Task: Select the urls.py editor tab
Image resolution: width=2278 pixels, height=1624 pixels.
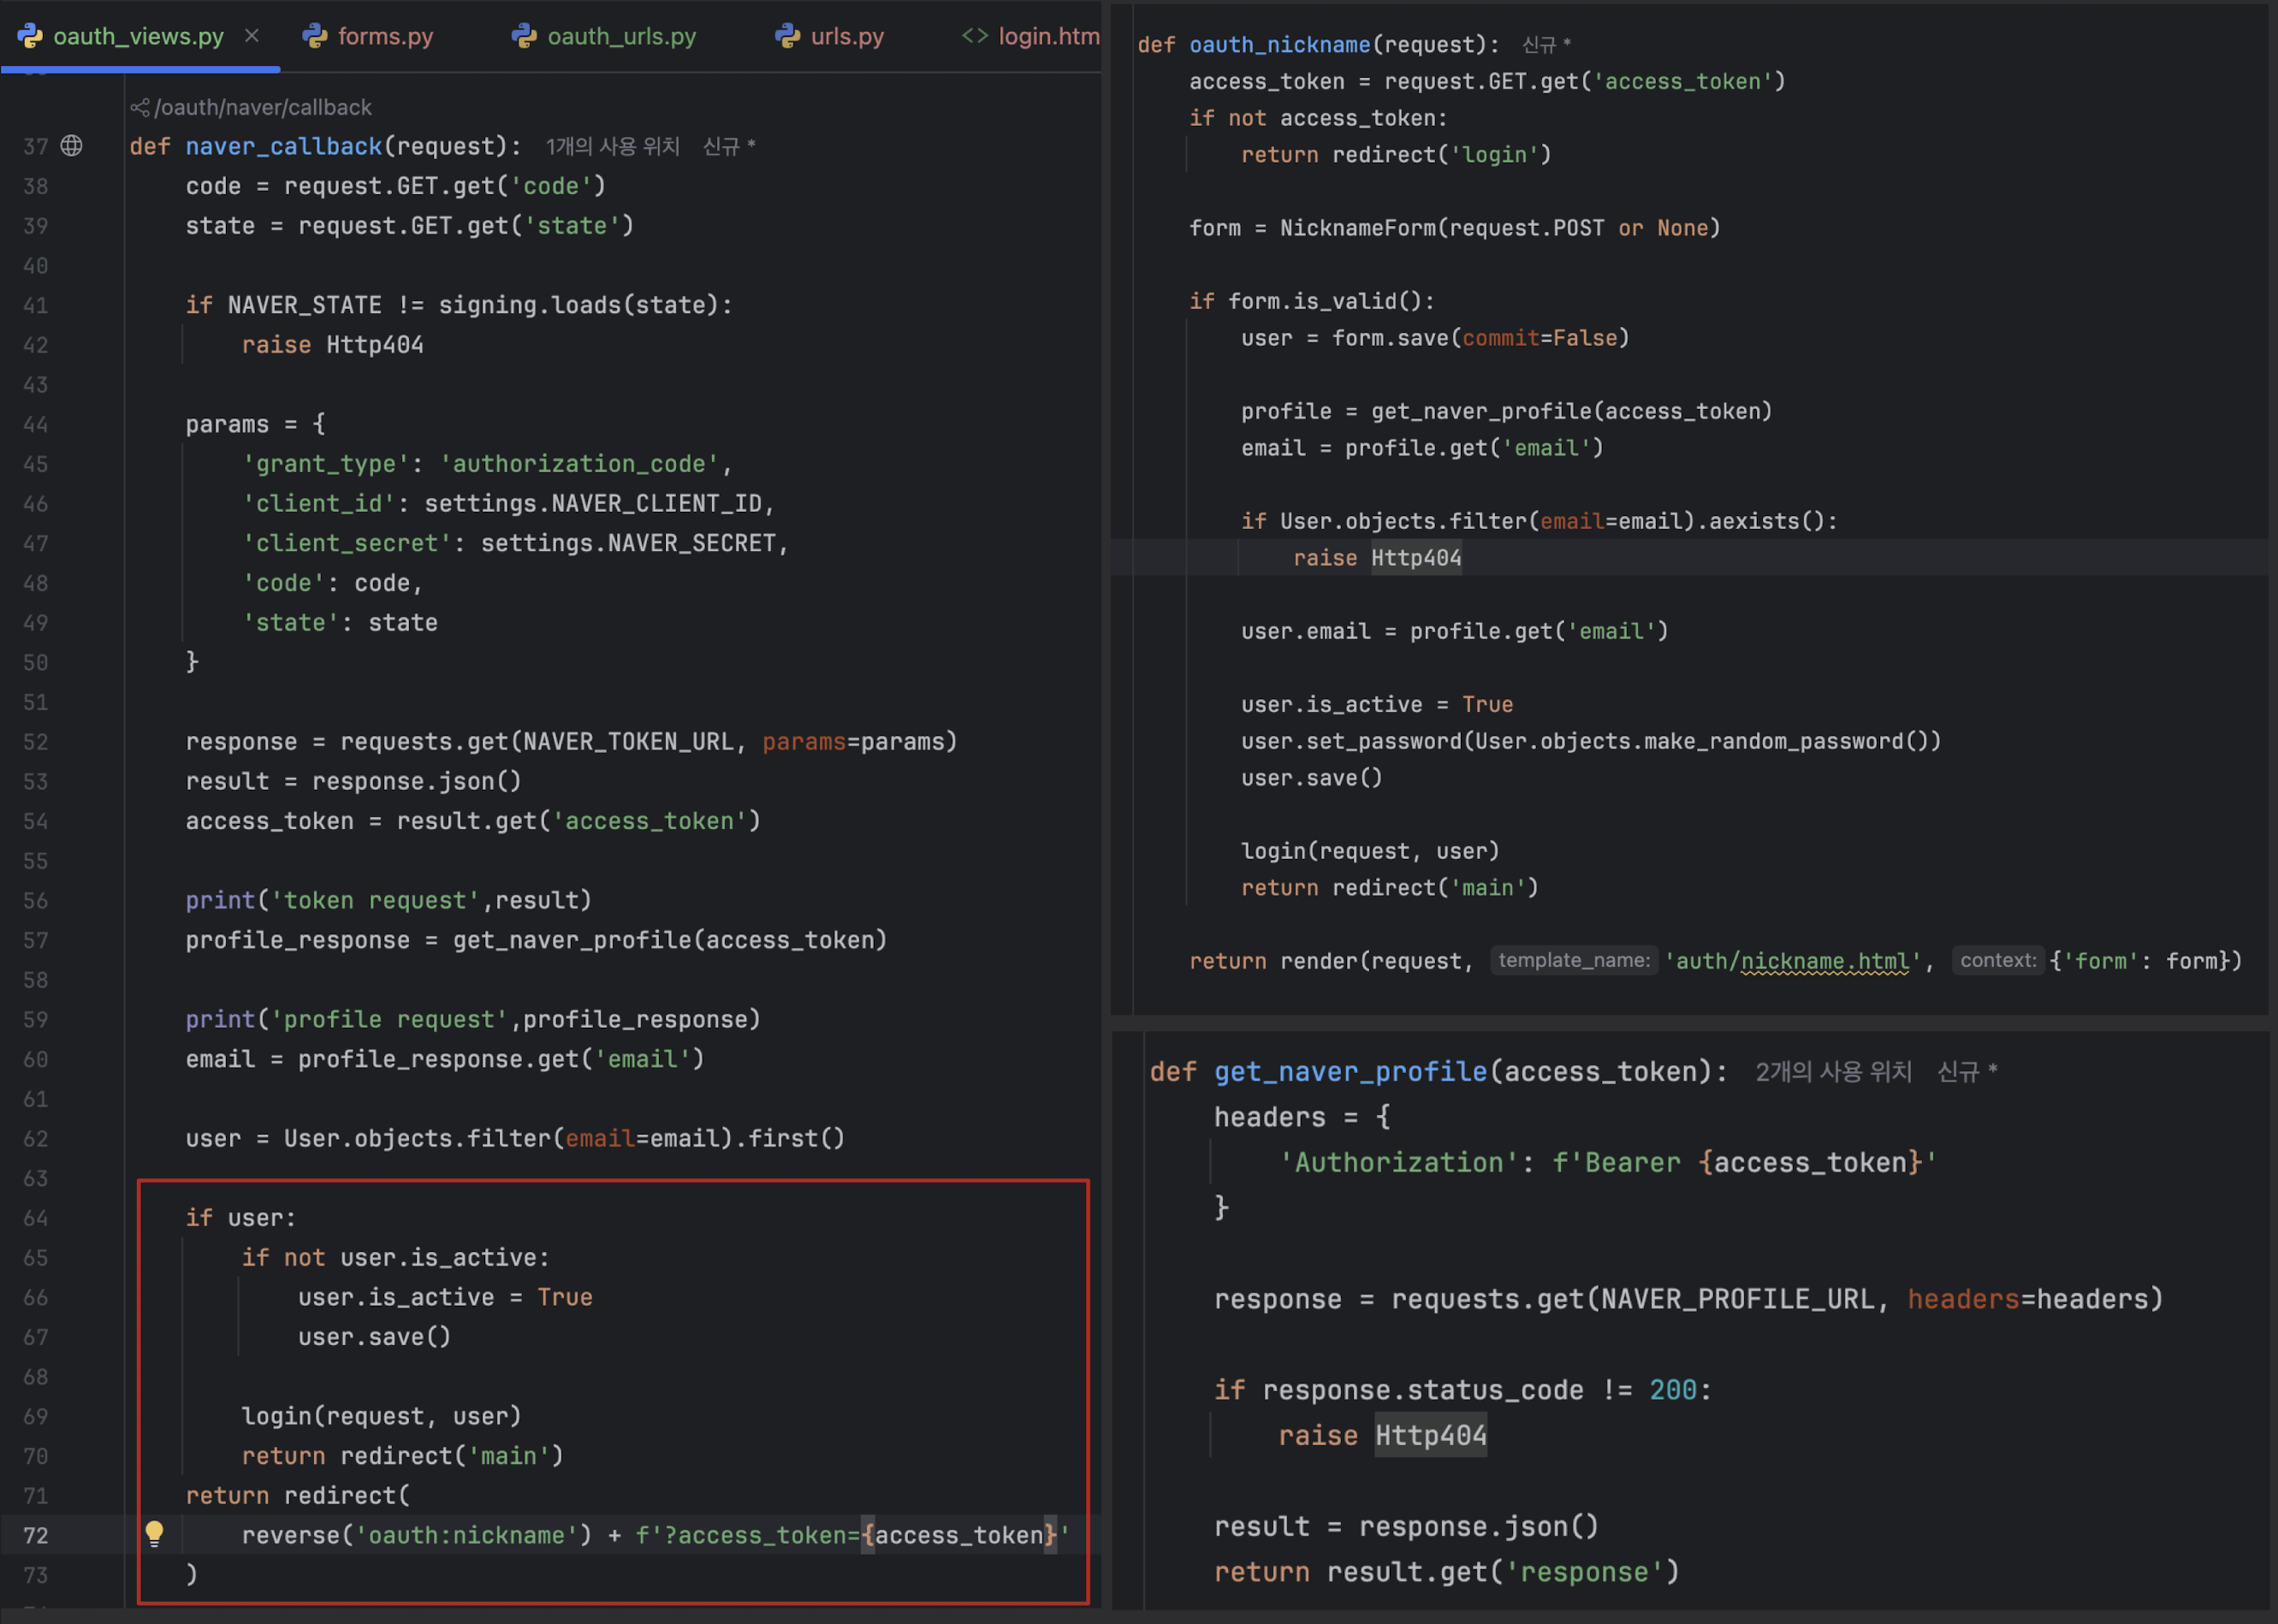Action: point(847,36)
